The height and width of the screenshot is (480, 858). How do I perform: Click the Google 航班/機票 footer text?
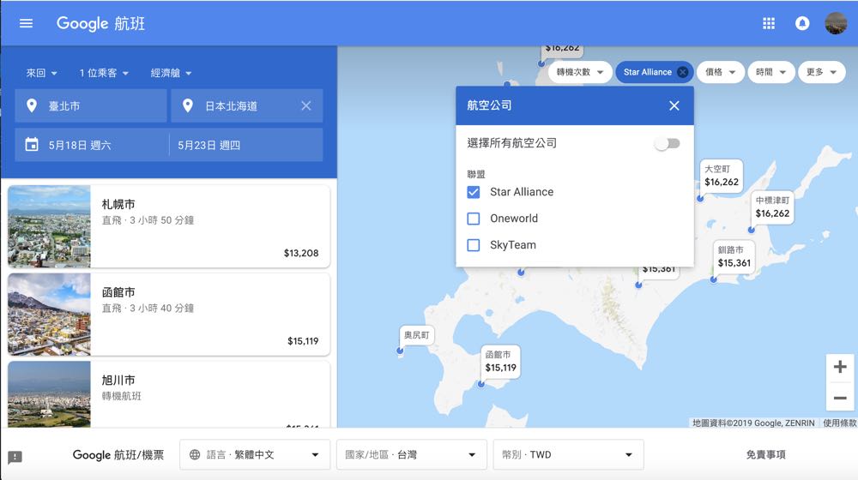click(118, 455)
